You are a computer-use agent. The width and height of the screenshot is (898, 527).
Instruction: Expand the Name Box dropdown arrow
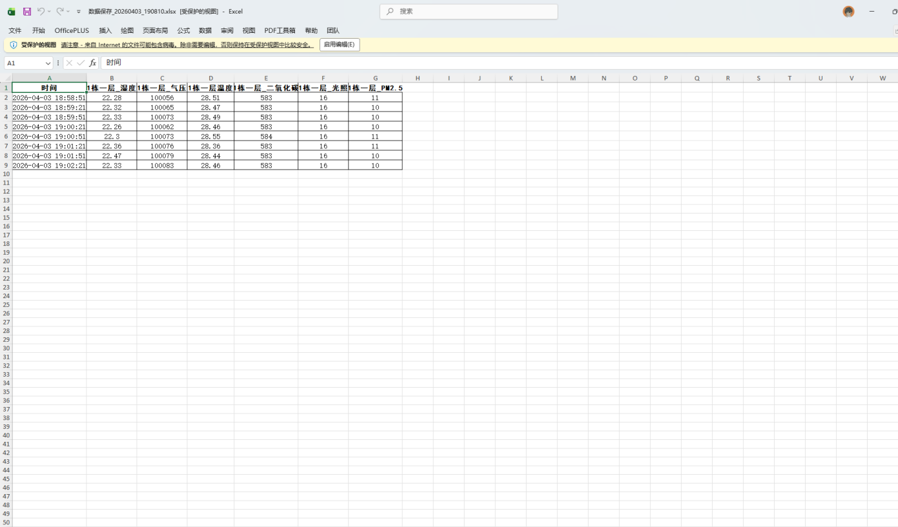(x=48, y=63)
